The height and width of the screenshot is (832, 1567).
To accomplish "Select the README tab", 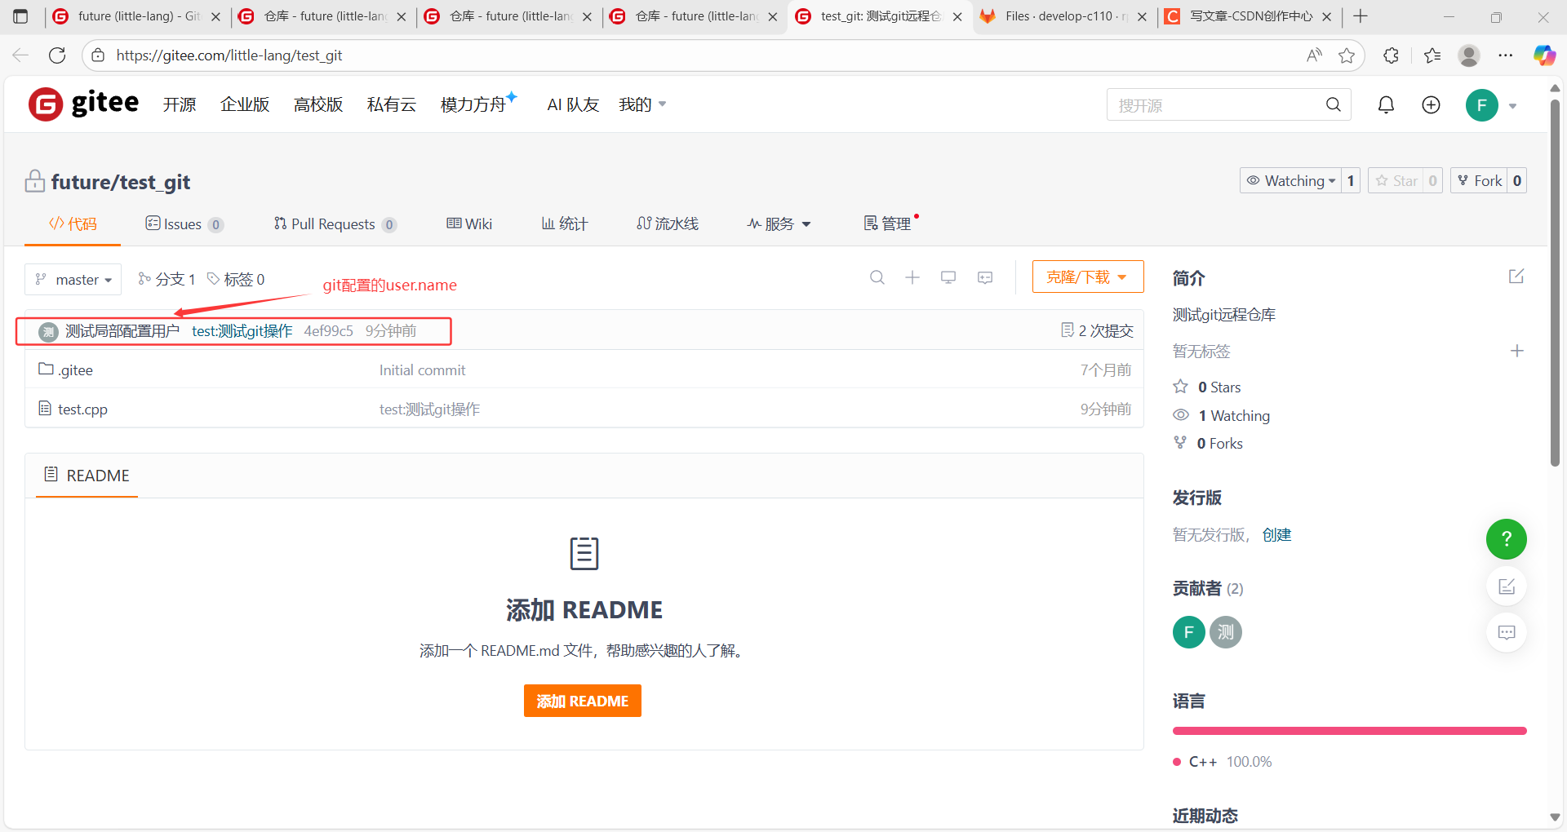I will [87, 475].
